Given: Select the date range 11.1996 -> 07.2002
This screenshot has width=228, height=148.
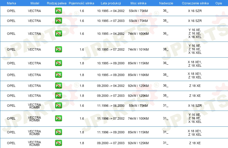Looking at the screenshot, I should (111, 118).
